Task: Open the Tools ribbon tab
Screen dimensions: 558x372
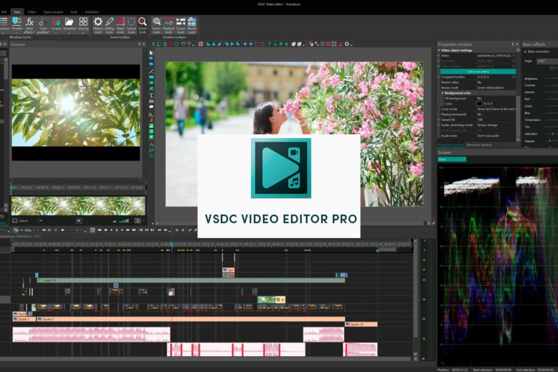Action: click(x=74, y=12)
